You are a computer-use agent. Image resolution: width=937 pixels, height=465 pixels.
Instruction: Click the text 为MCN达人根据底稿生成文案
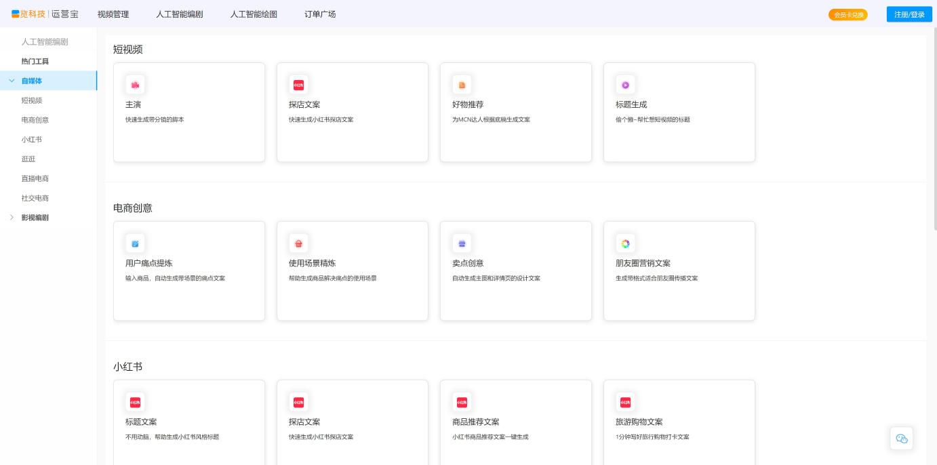click(491, 119)
